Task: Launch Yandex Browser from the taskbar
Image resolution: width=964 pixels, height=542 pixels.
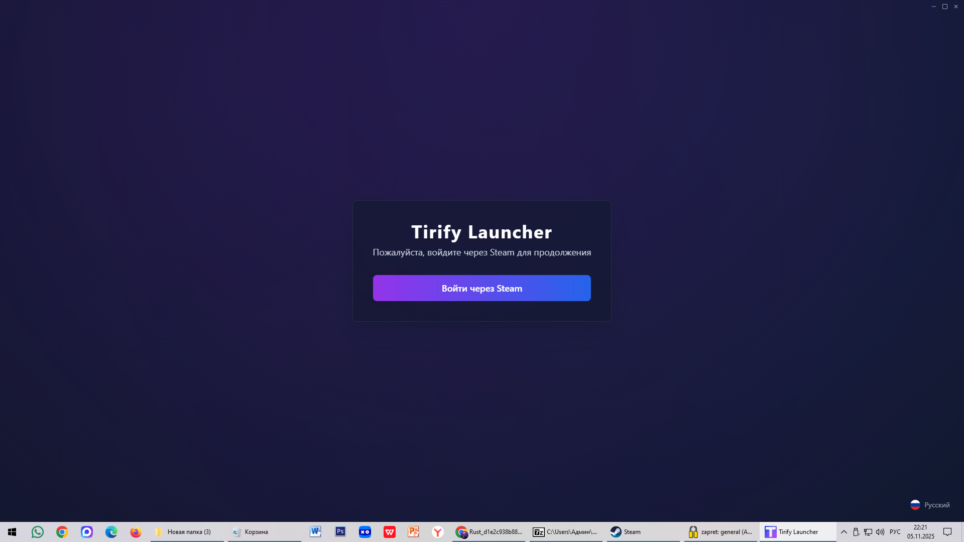Action: (x=438, y=532)
